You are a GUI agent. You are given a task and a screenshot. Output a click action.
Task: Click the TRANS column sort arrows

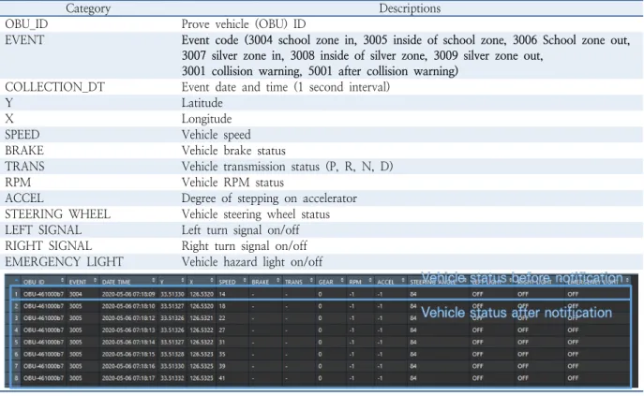point(311,280)
